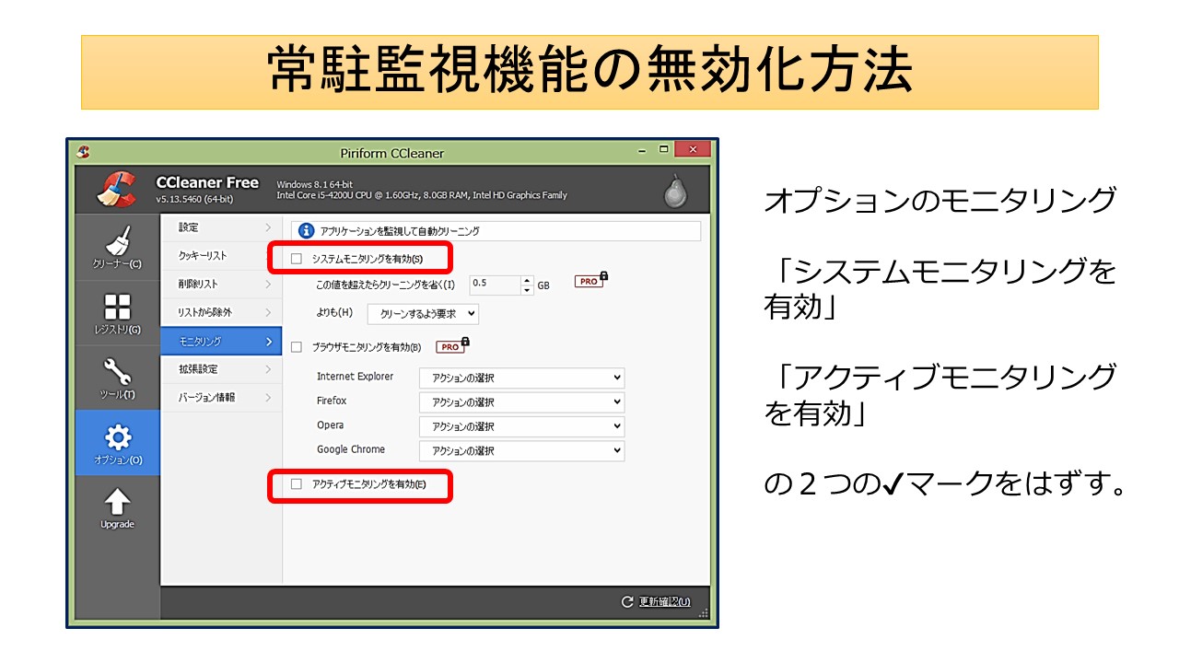
Task: Open the Cleaner section in sidebar
Action: pyautogui.click(x=117, y=248)
